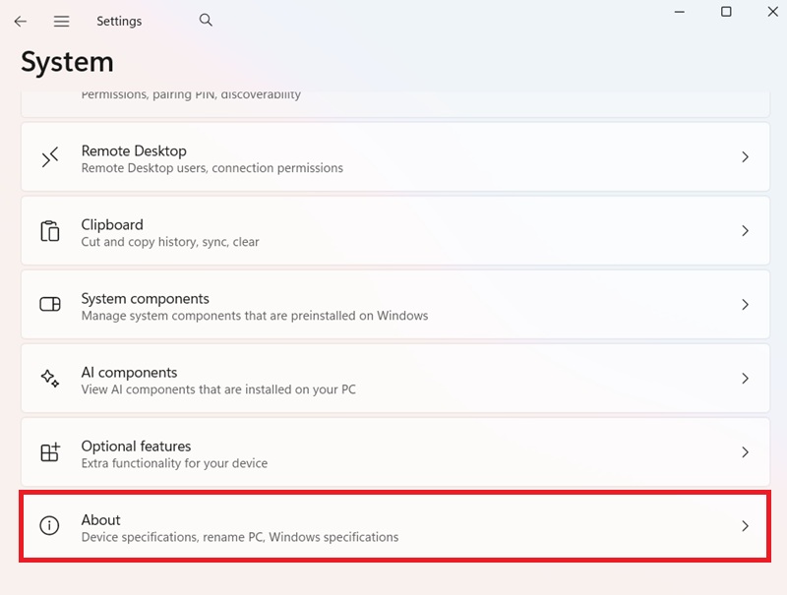Expand the About row chevron
Screen dimensions: 787x595
745,527
